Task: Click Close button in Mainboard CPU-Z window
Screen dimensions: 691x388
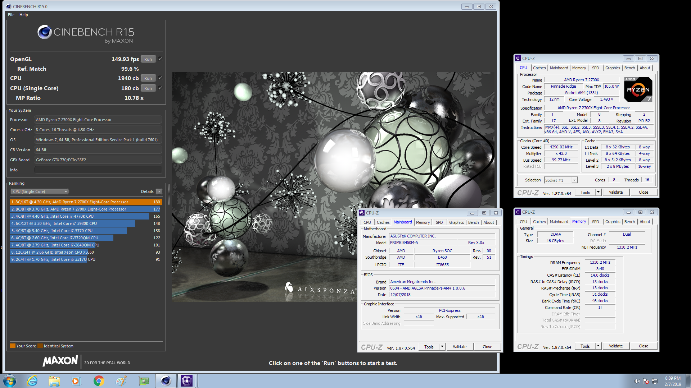Action: (487, 347)
